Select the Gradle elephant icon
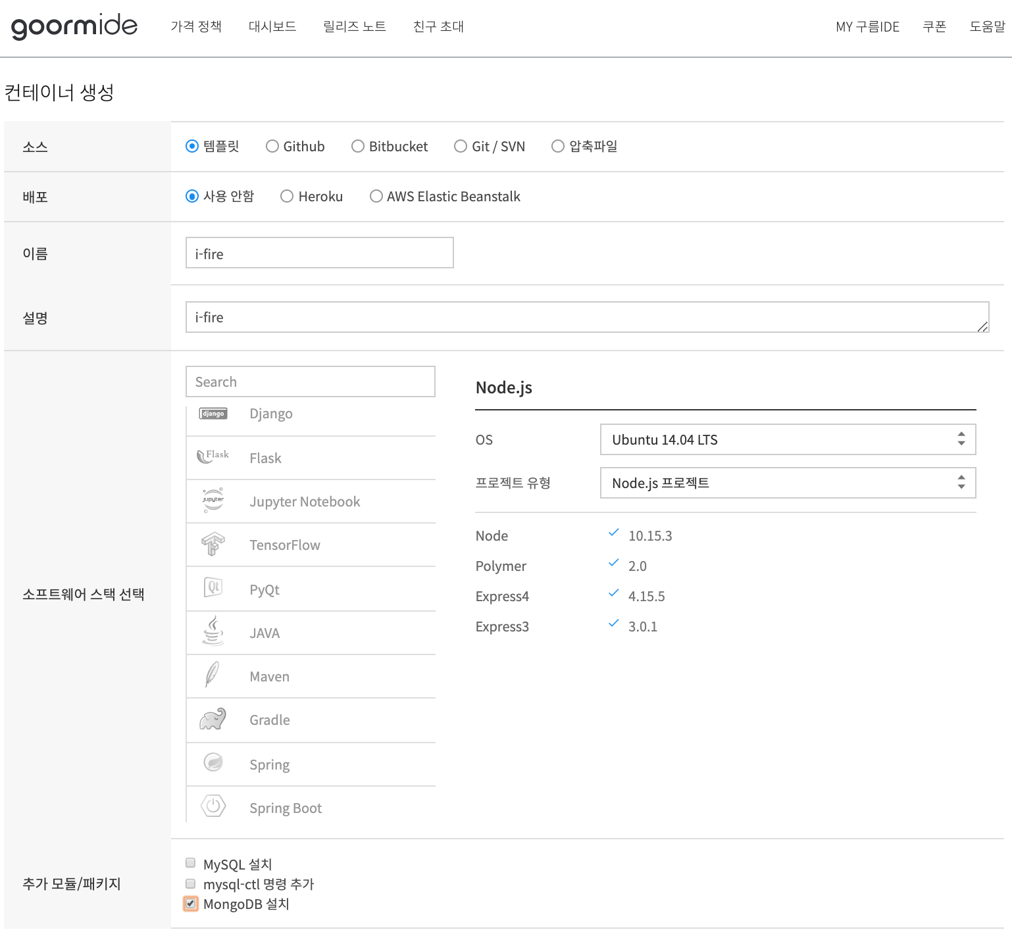The width and height of the screenshot is (1012, 934). coord(213,719)
